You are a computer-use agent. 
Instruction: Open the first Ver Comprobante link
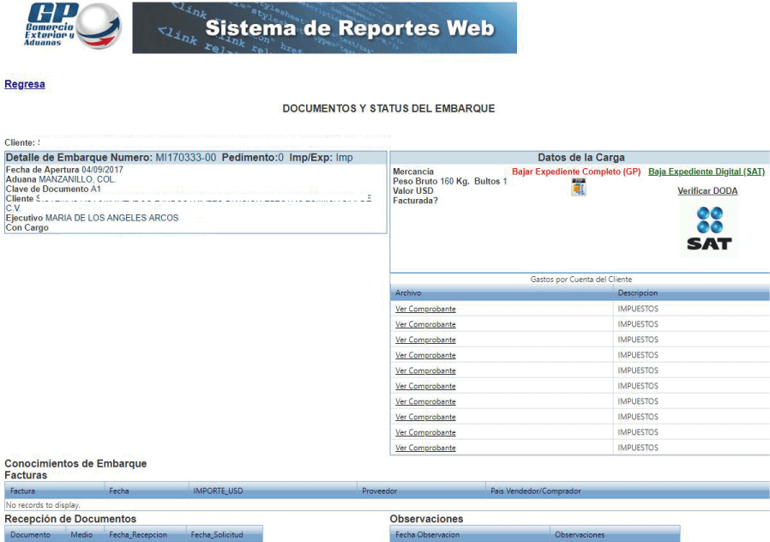pos(425,309)
